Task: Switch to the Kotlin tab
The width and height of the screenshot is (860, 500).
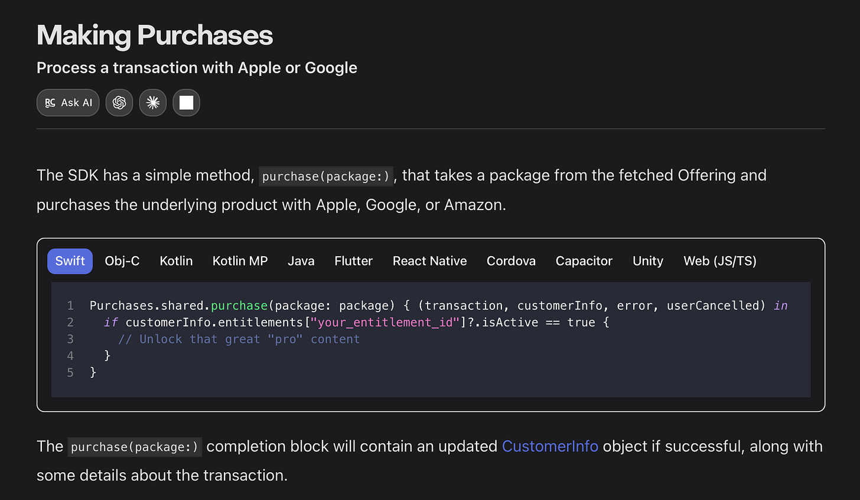Action: click(x=176, y=261)
